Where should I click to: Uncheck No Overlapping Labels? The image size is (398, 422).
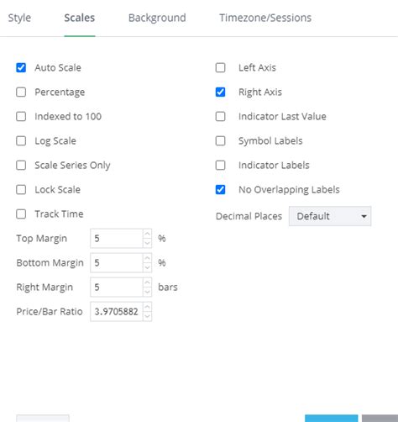220,189
